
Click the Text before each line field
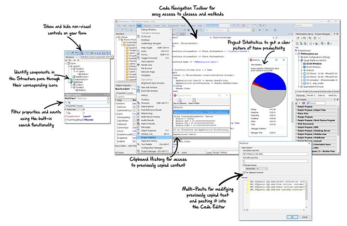(x=275, y=154)
